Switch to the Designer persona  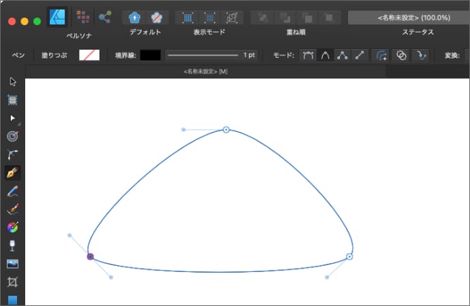coord(57,16)
